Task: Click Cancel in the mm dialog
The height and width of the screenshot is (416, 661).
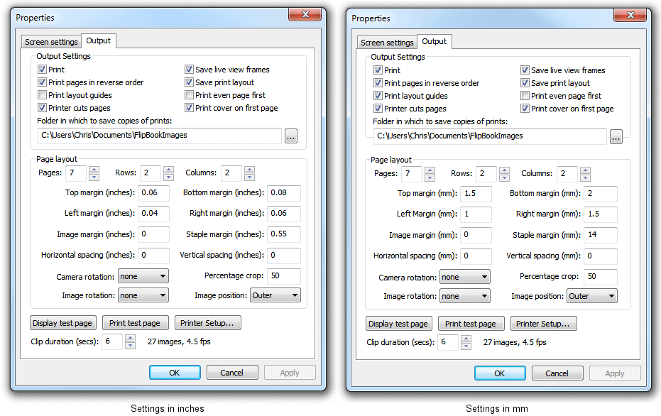Action: pyautogui.click(x=557, y=373)
